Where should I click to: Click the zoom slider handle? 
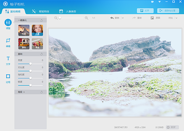(x=60, y=18)
